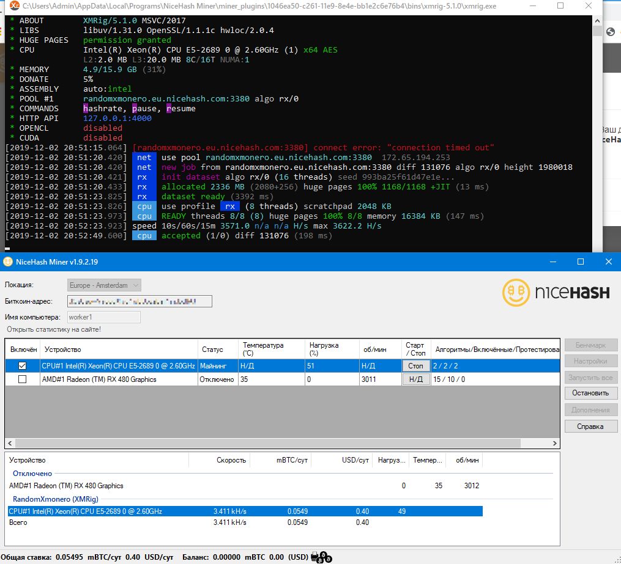The height and width of the screenshot is (564, 621).
Task: Click the Бенчмарк button
Action: coord(590,345)
